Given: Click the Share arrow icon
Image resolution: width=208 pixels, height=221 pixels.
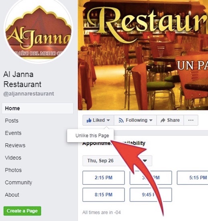Looking at the screenshot, I should (x=163, y=120).
